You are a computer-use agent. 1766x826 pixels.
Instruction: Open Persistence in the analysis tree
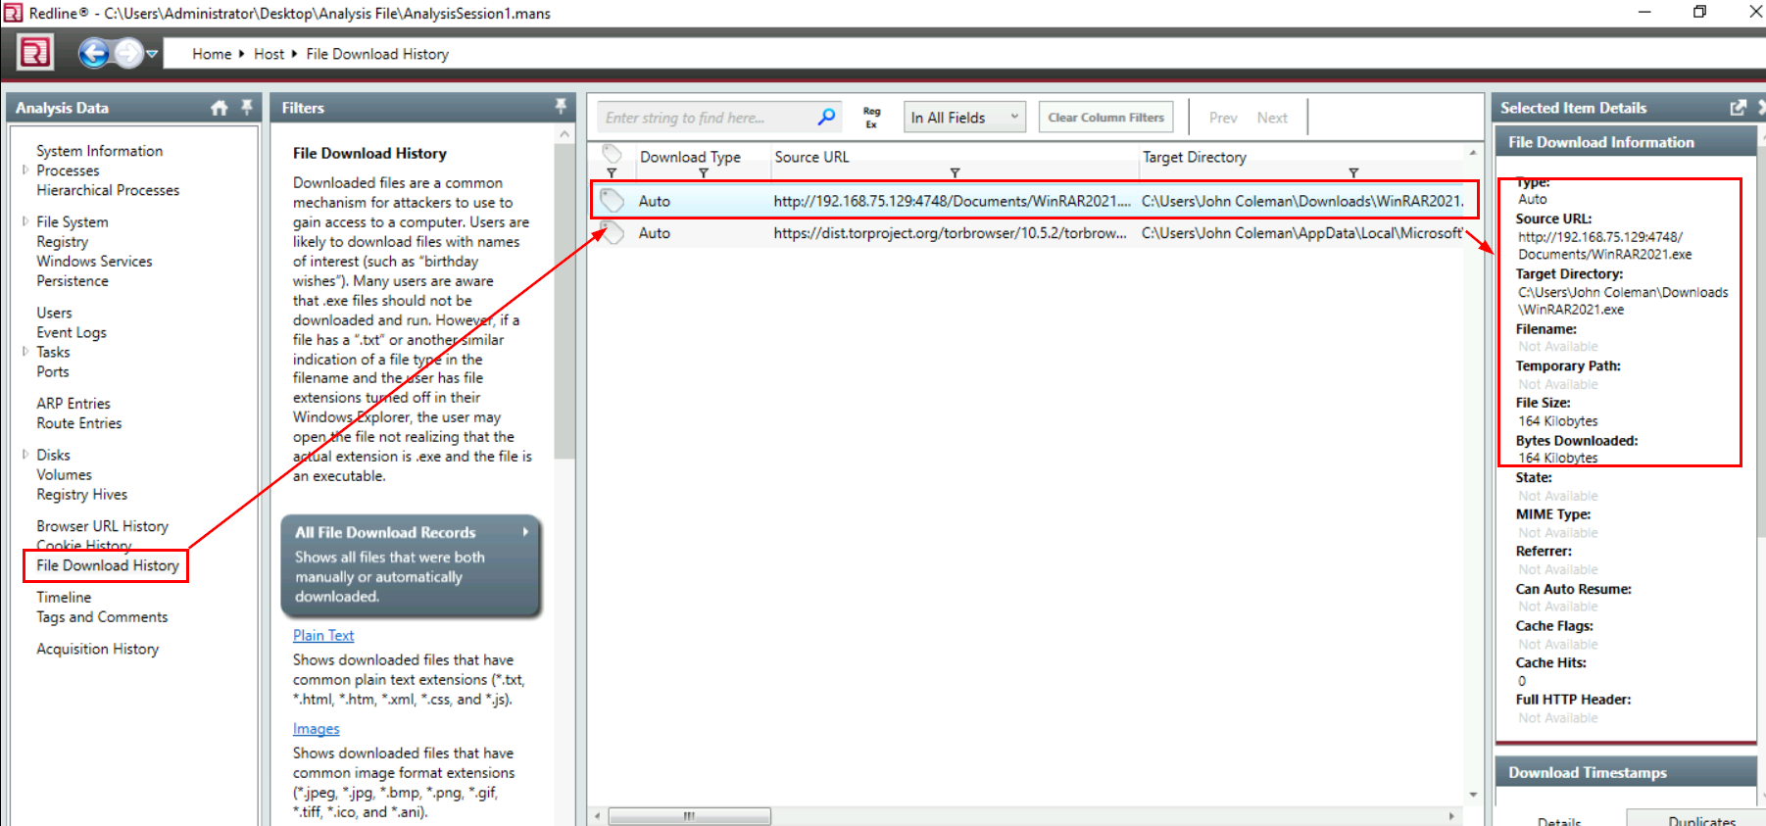coord(73,281)
